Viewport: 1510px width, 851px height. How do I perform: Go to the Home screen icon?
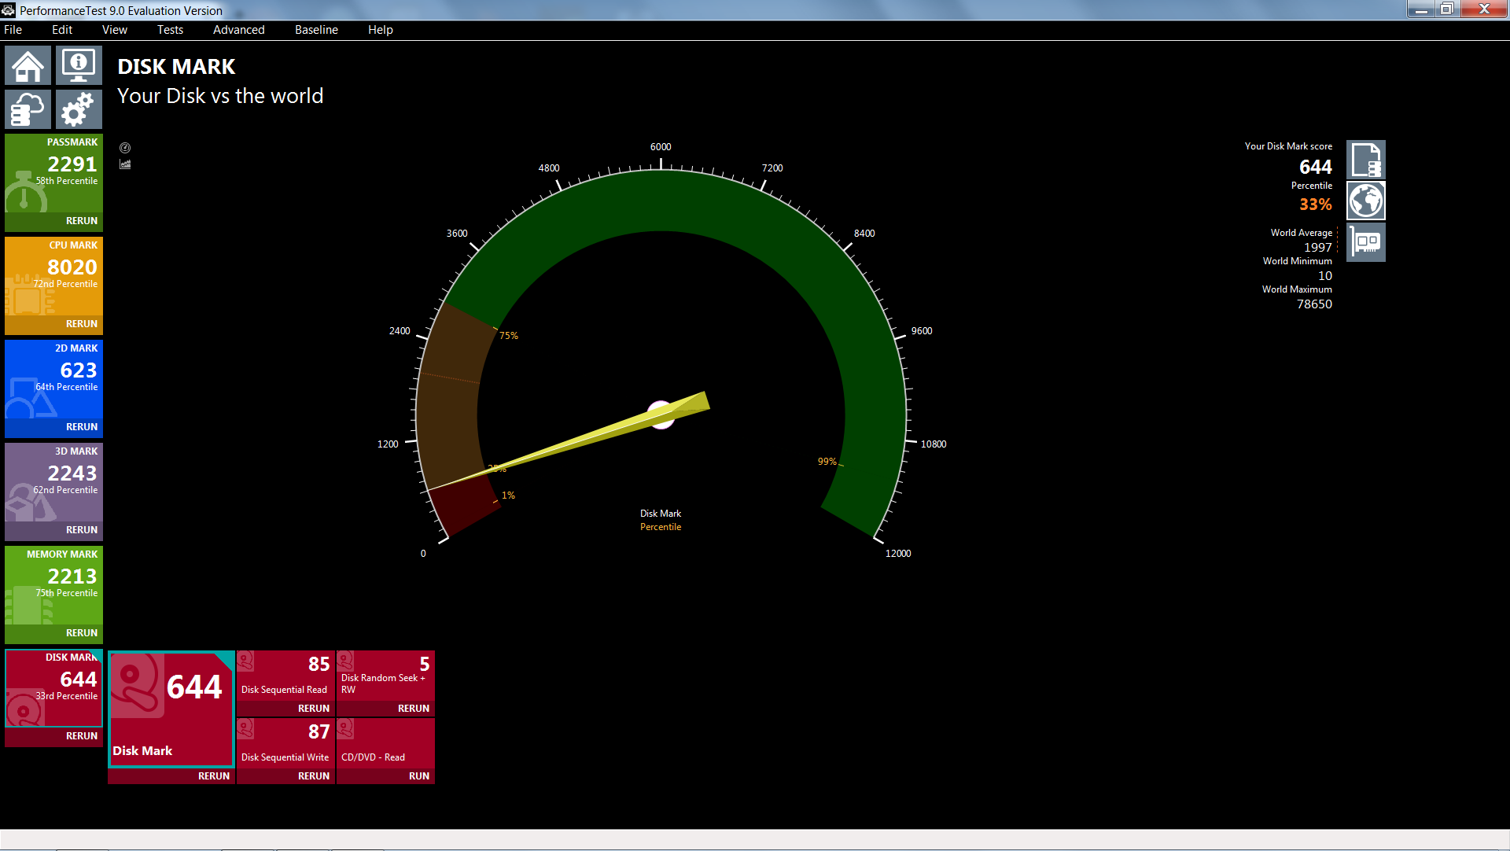click(x=28, y=65)
